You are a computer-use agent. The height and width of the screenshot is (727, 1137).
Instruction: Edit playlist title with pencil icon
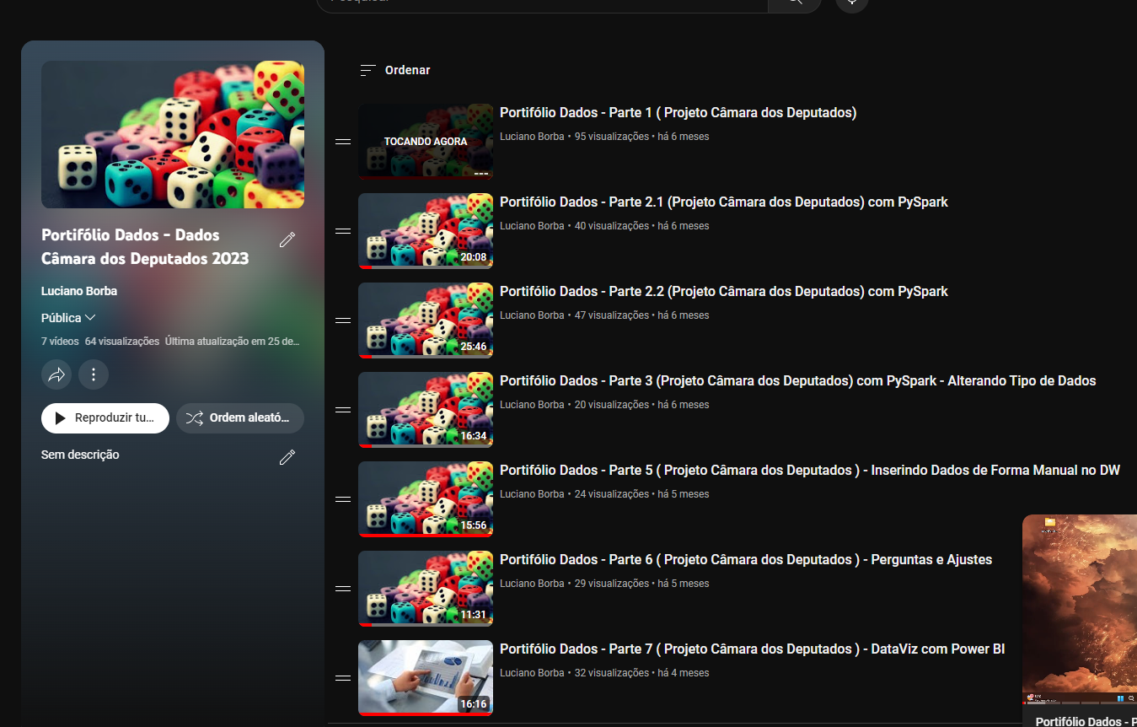coord(287,240)
